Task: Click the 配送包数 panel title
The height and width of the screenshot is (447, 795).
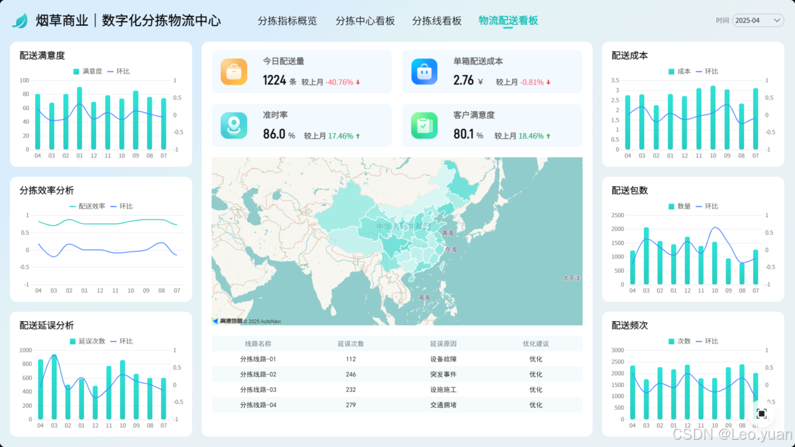Action: (629, 190)
